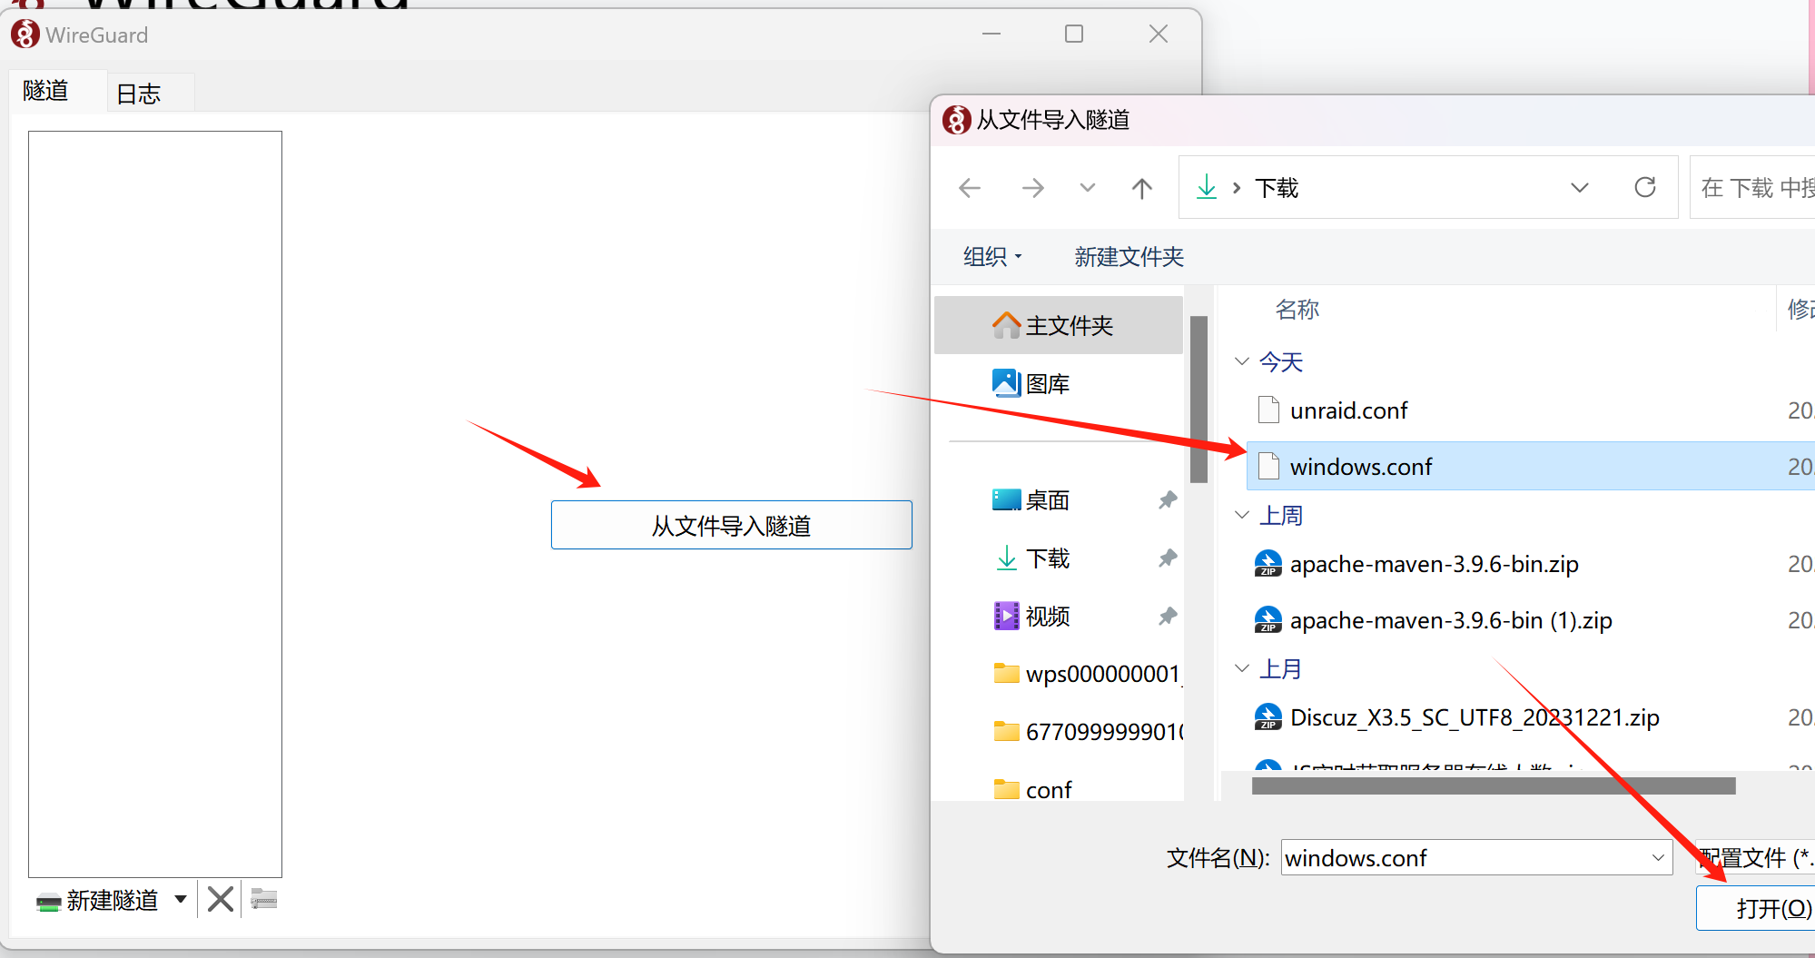Select apache-maven-3.9.6-bin.zip
The height and width of the screenshot is (958, 1815).
click(x=1531, y=564)
